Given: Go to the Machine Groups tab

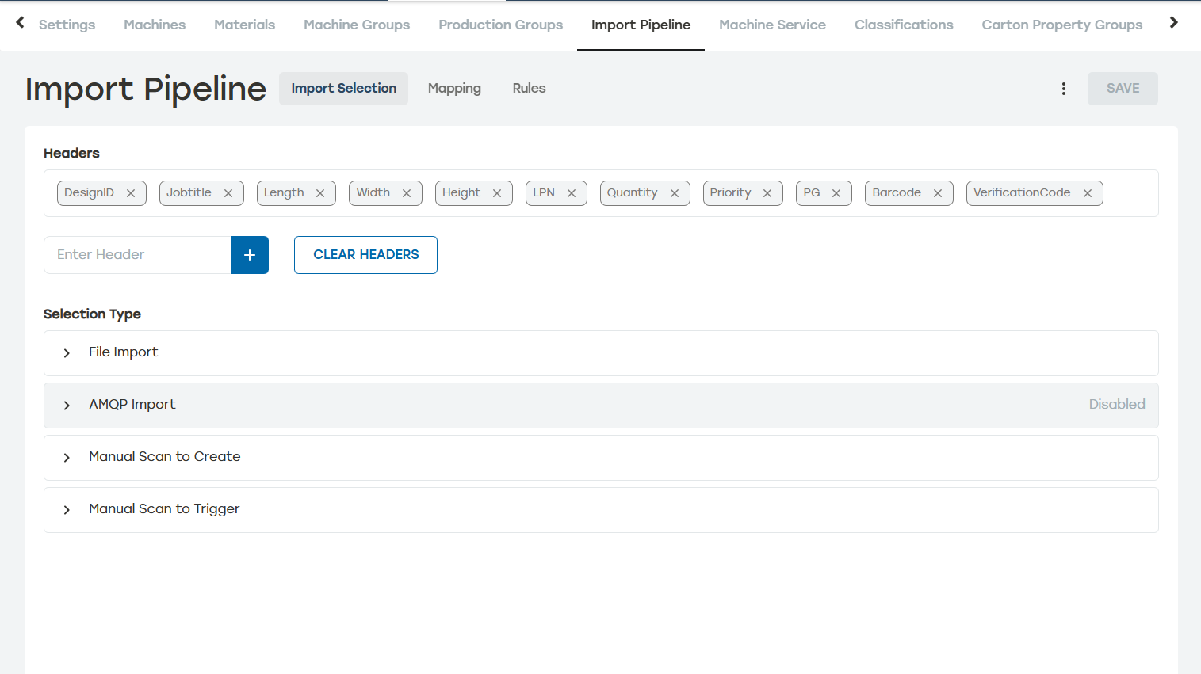Looking at the screenshot, I should [x=357, y=25].
